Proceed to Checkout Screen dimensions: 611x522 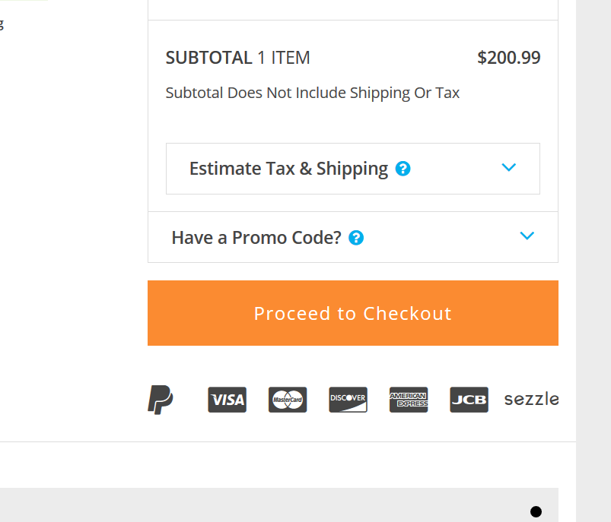tap(352, 313)
